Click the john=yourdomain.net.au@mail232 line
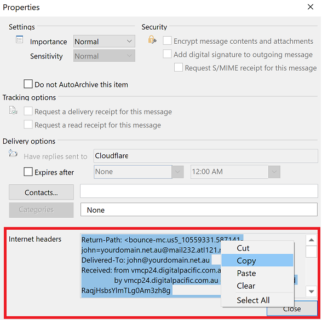This screenshot has height=320, width=322. coord(151,250)
